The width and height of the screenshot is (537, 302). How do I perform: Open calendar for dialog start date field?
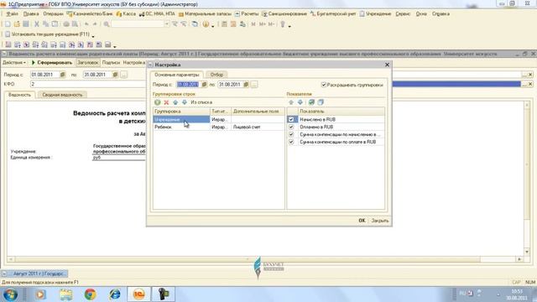click(x=204, y=85)
